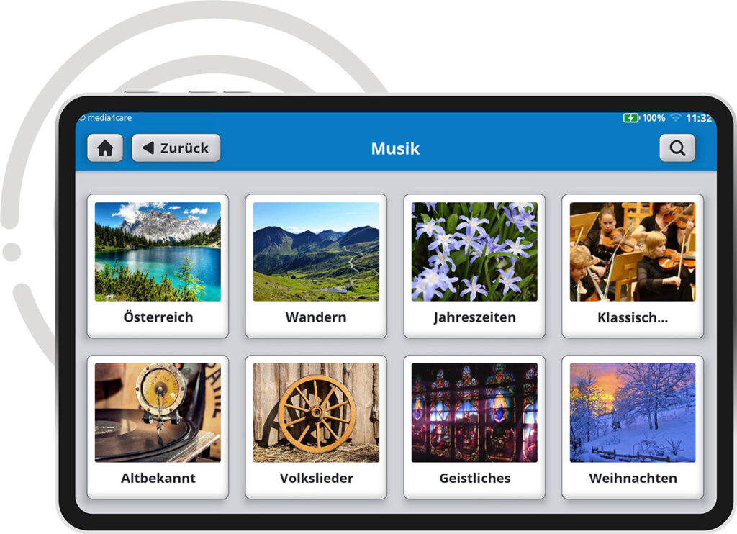Click the Geistliches label text
This screenshot has width=737, height=534.
(475, 478)
